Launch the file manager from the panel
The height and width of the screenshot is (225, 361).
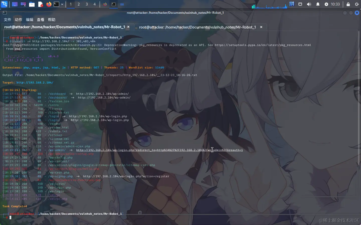32,4
